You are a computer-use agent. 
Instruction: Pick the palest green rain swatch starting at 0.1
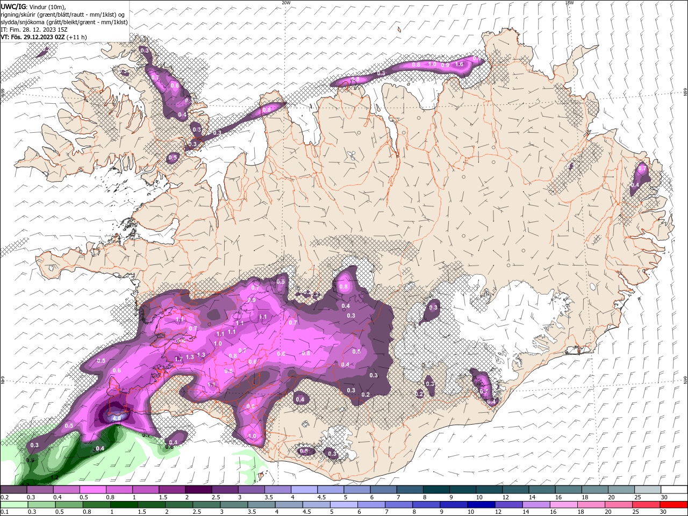[14, 505]
